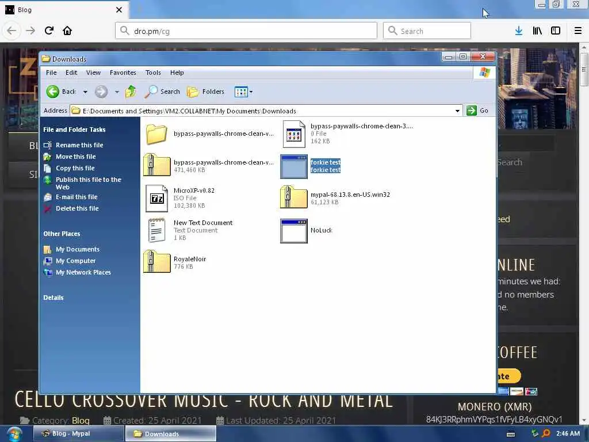
Task: Click the magnifier tray icon on taskbar
Action: point(546,434)
